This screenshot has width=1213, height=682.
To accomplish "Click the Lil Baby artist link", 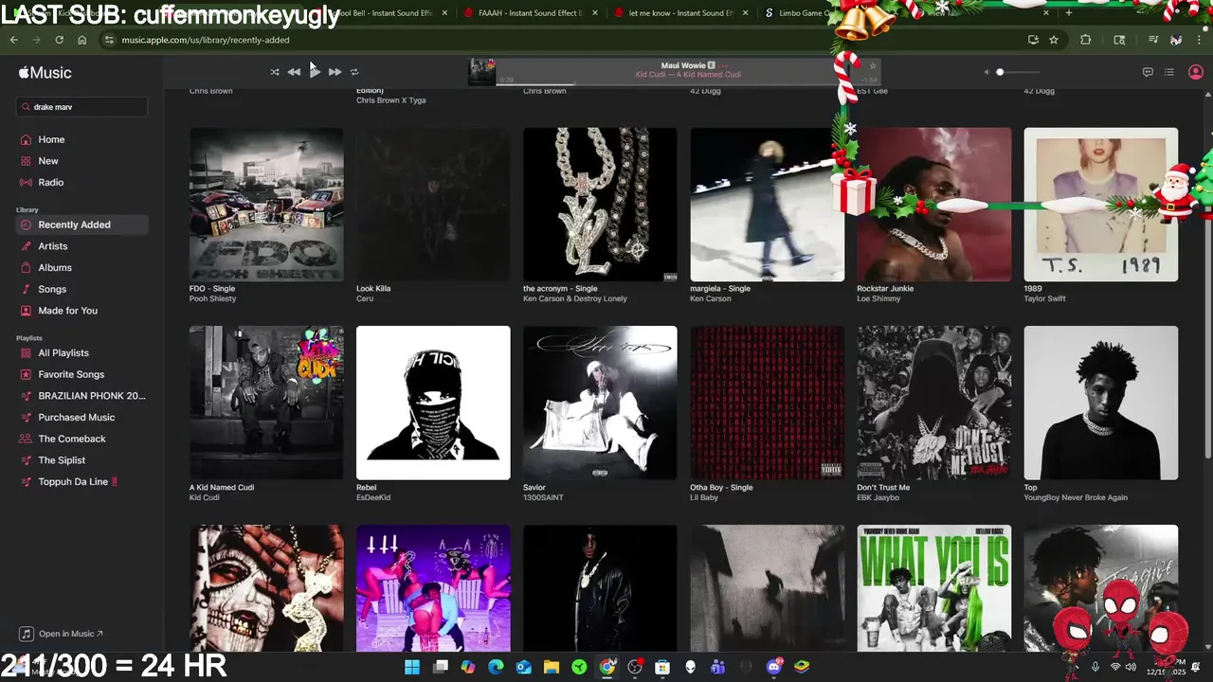I will tap(703, 497).
